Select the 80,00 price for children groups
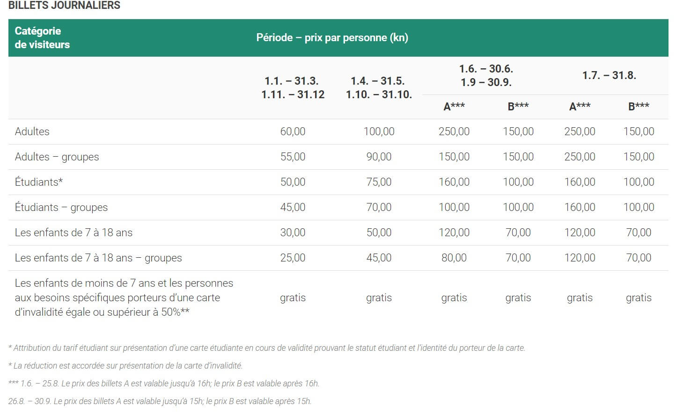This screenshot has width=676, height=413. pyautogui.click(x=454, y=258)
